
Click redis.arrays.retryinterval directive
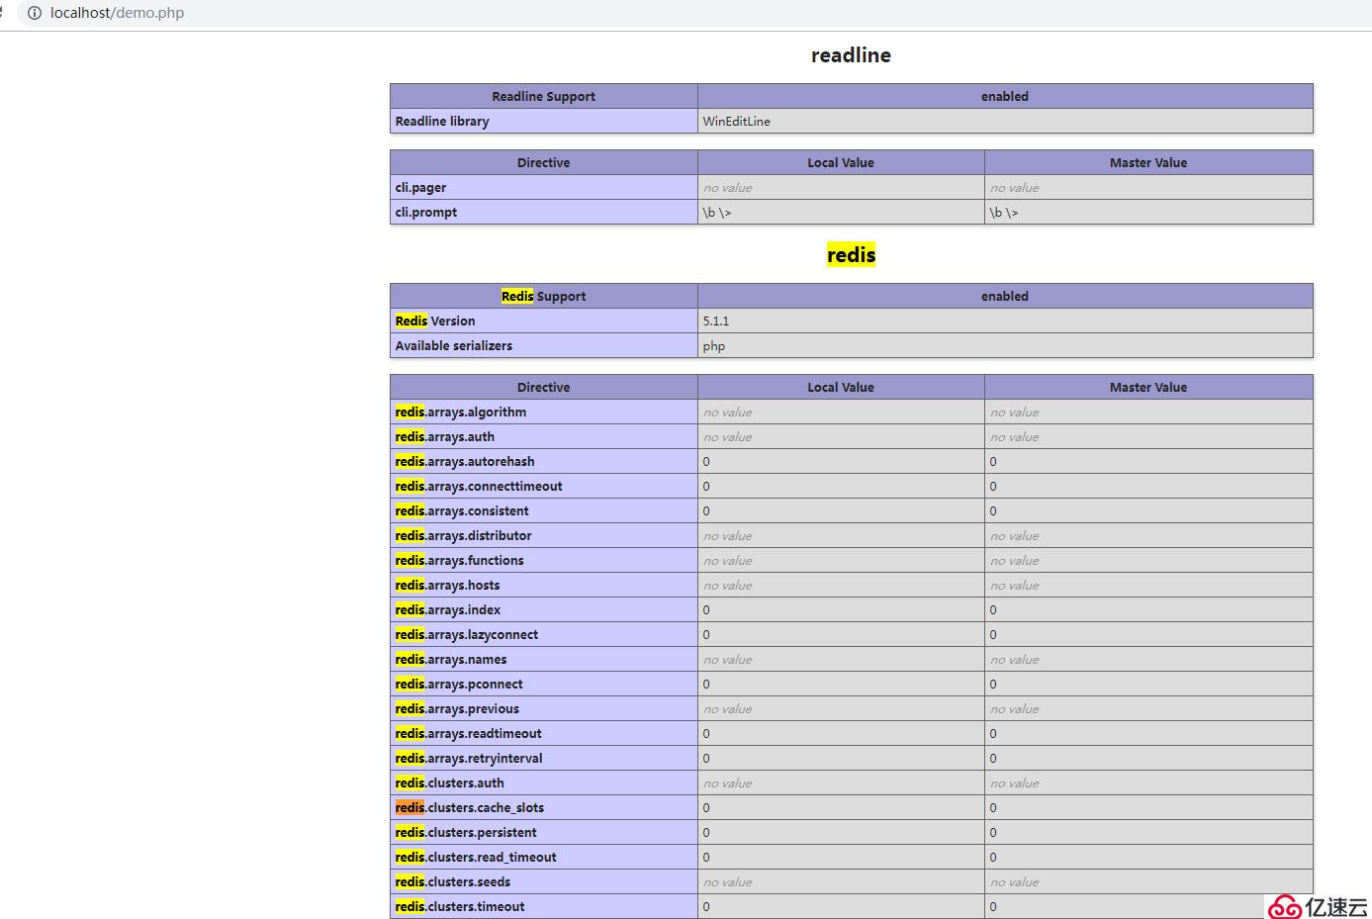coord(469,758)
